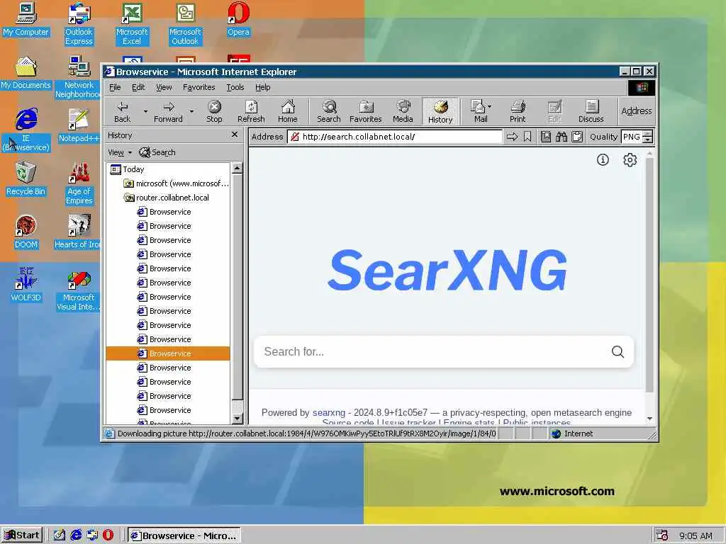Decrease Quality with the down stepper arrow
The height and width of the screenshot is (544, 726).
click(x=648, y=140)
